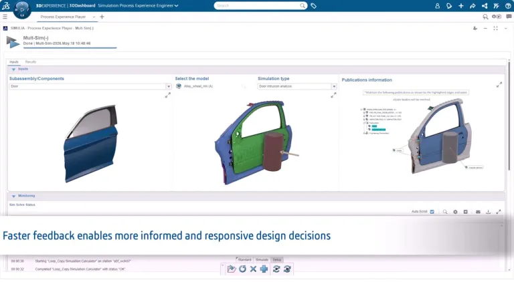Click the 'Mult-Sim(-)' title text
The image size is (514, 282).
click(35, 38)
